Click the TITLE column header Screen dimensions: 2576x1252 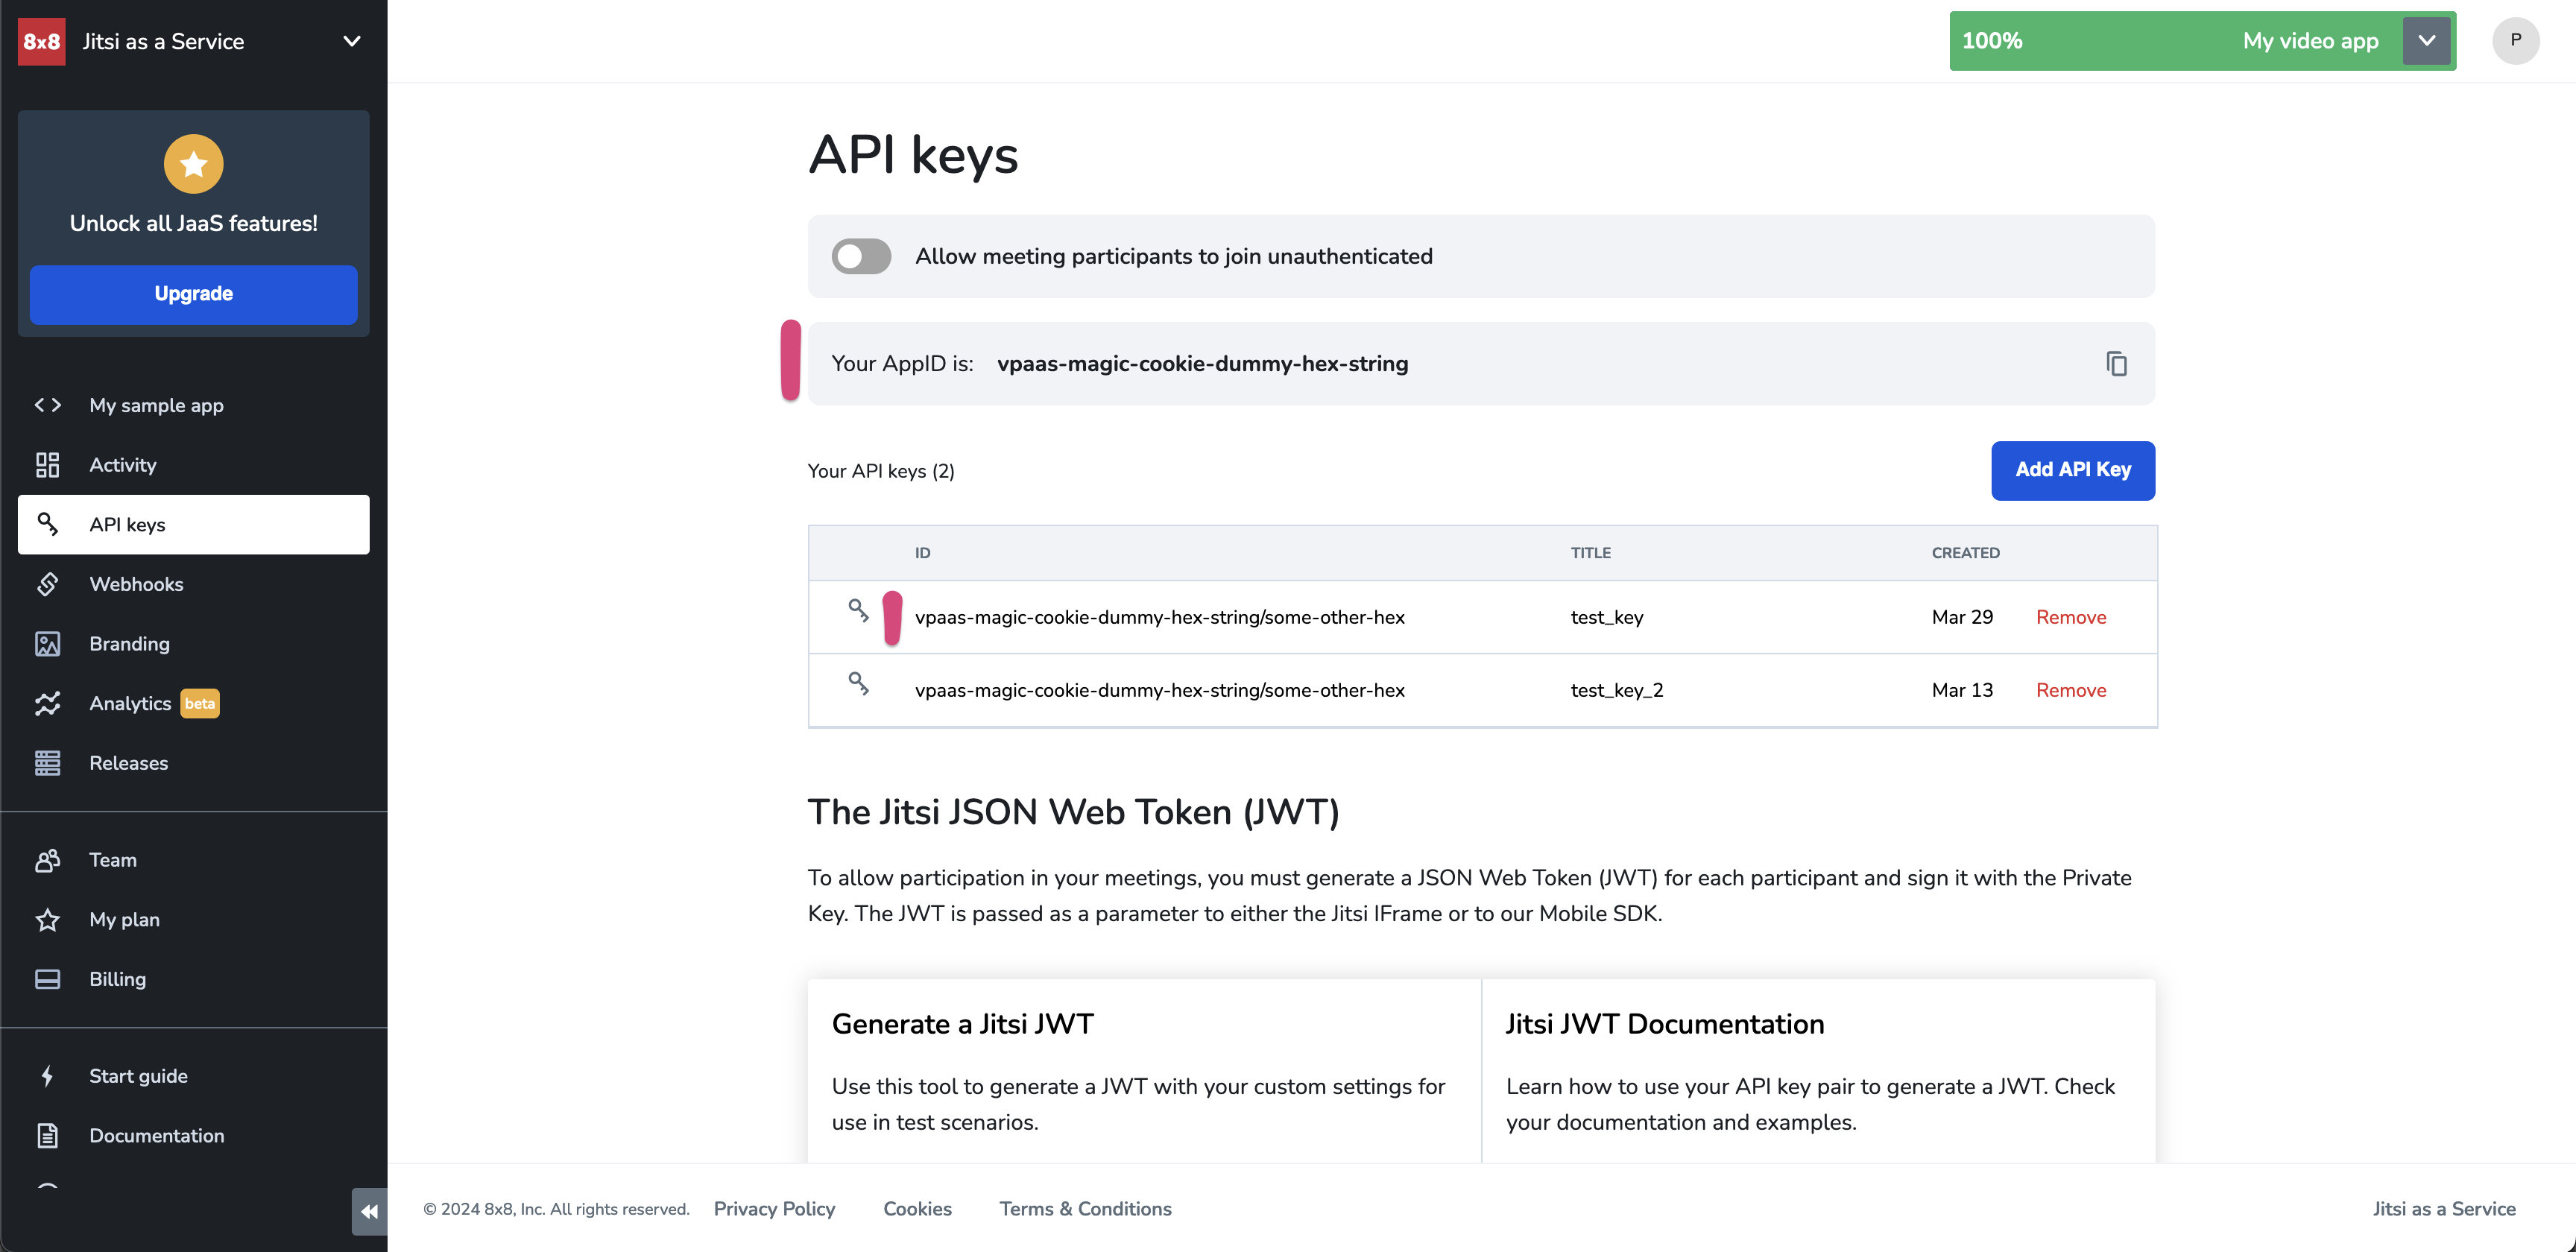(x=1590, y=553)
